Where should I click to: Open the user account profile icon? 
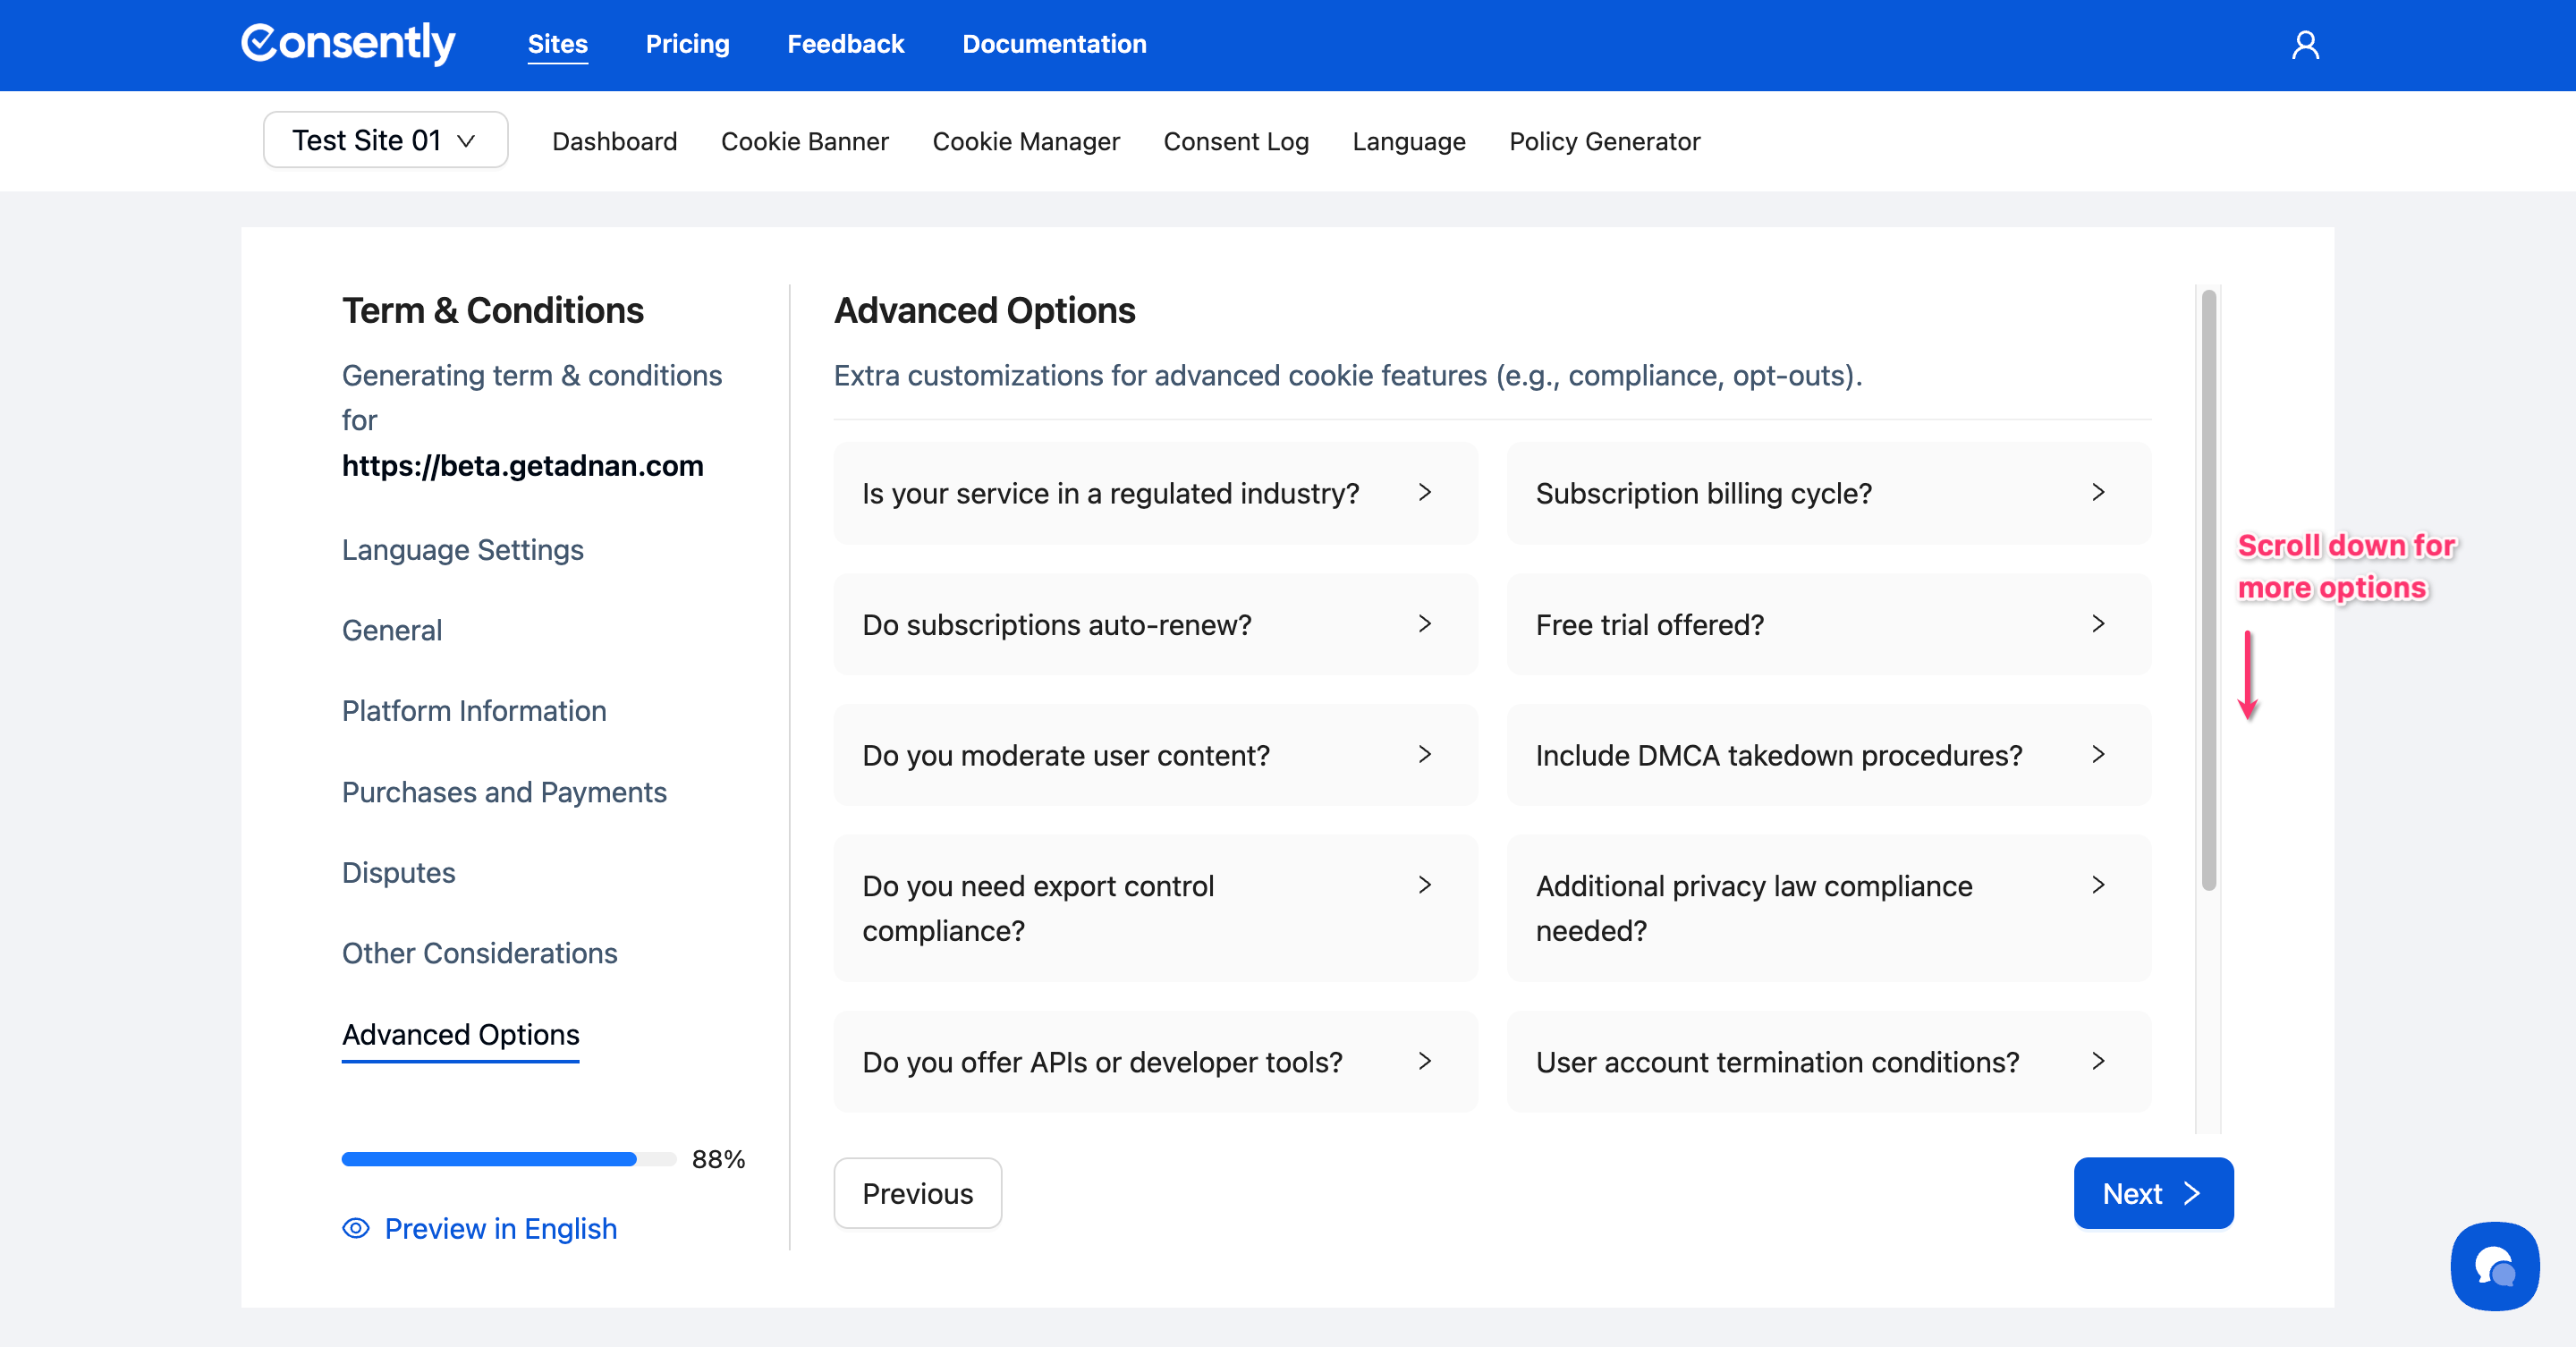click(x=2305, y=45)
